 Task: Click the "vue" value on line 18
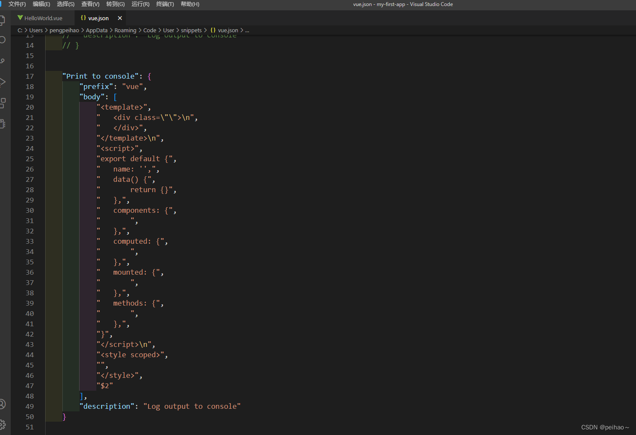tap(132, 87)
